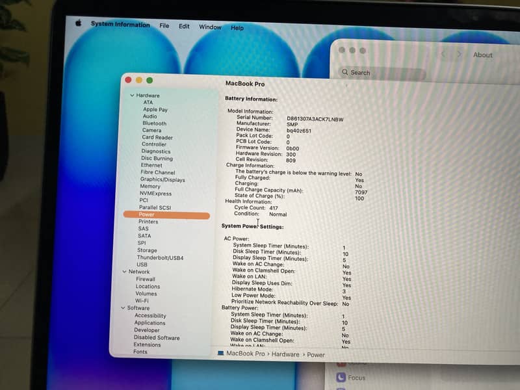
Task: Click the battery serial number D861307A3ACK7LNBW
Action: click(315, 119)
